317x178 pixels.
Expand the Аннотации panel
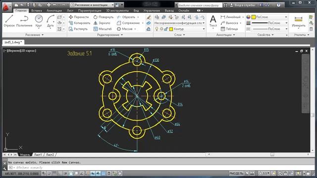pyautogui.click(x=226, y=35)
